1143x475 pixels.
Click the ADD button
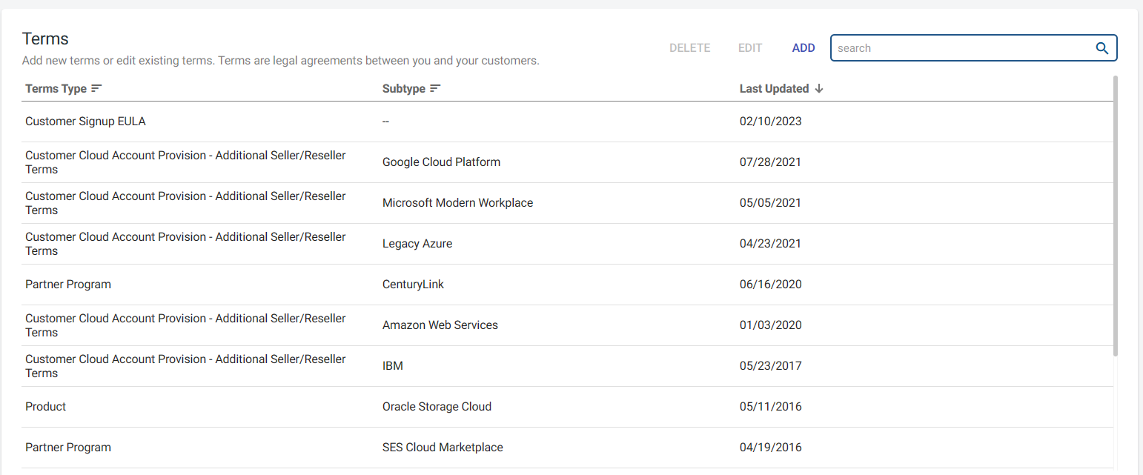804,48
